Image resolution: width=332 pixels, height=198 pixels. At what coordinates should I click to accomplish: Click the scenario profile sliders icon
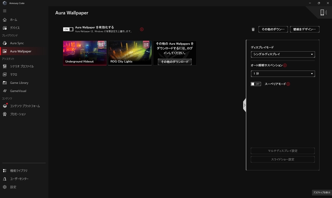(x=4, y=66)
